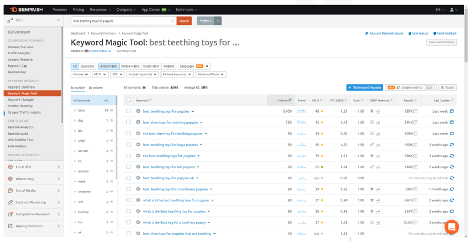Screen dimensions: 472x241
Task: Open the Include keywords dropdown
Action: coord(143,74)
